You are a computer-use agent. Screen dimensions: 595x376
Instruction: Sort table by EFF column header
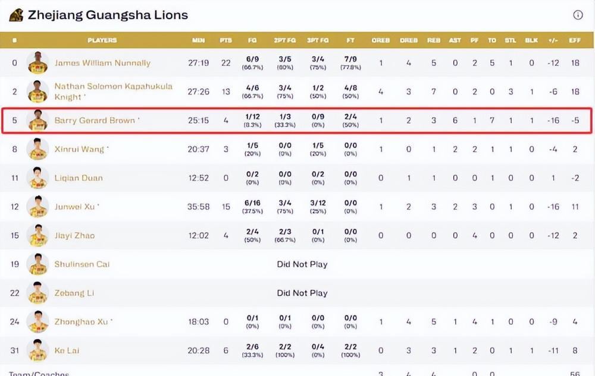(x=575, y=40)
